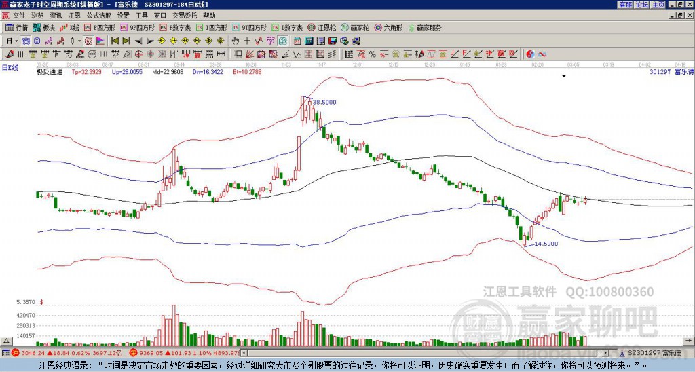Open the 帮助 menu
This screenshot has height=372, width=695.
coord(209,16)
